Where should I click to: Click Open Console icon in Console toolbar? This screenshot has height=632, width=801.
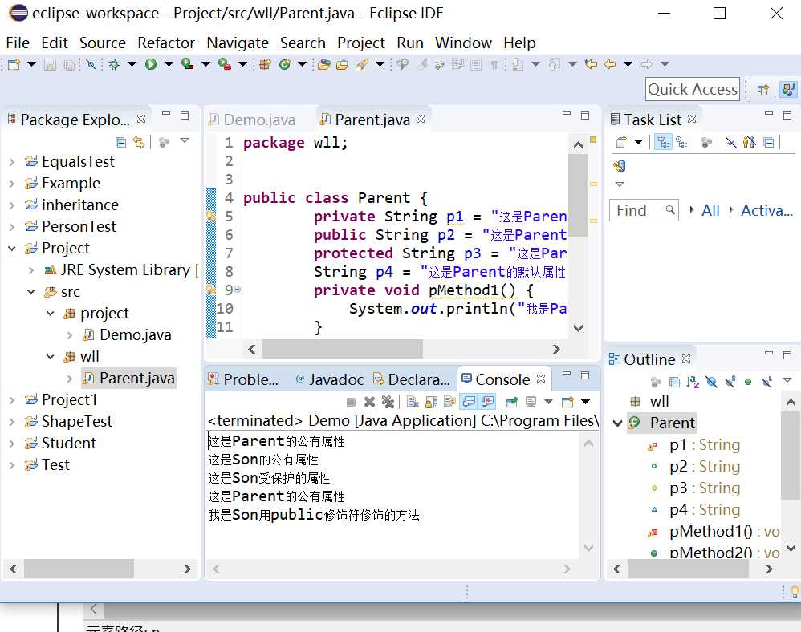(x=567, y=402)
